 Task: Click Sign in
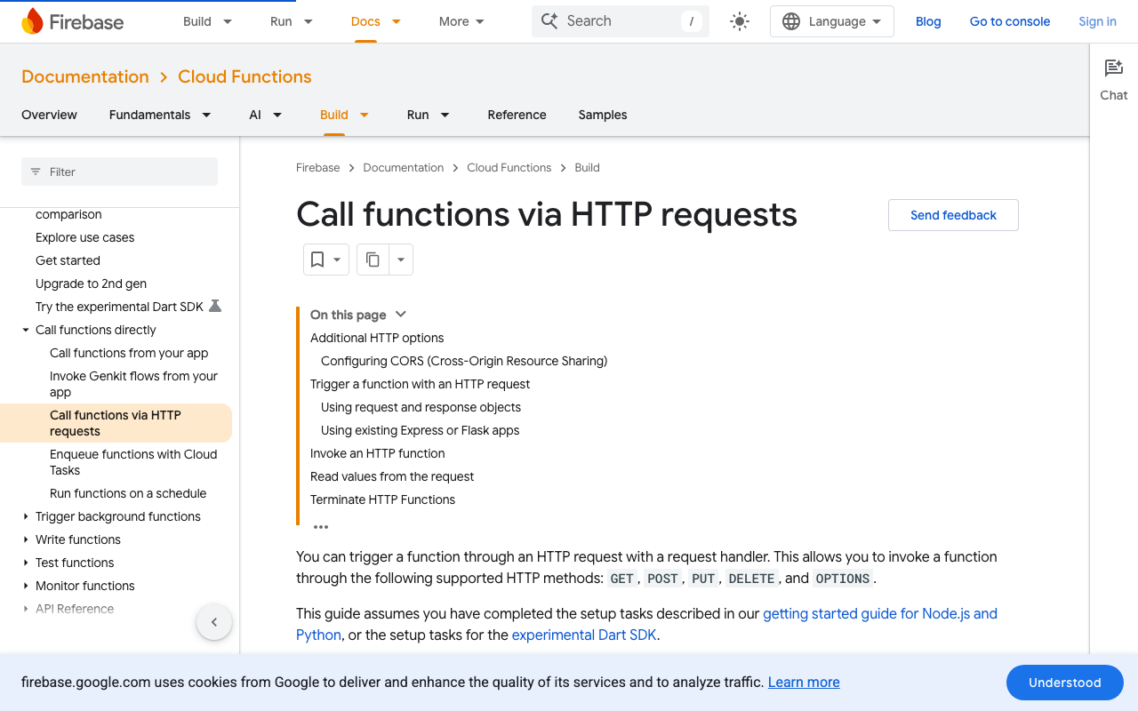[1097, 21]
